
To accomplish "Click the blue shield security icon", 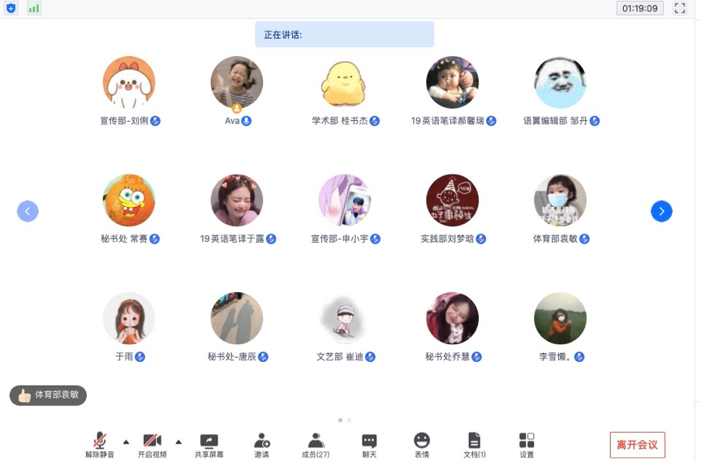I will click(x=11, y=8).
